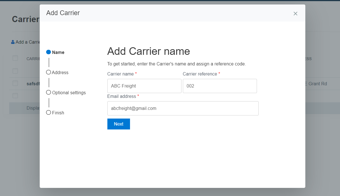Close the Add Carrier dialog with the X
Viewport: 340px width, 196px height.
tap(295, 13)
